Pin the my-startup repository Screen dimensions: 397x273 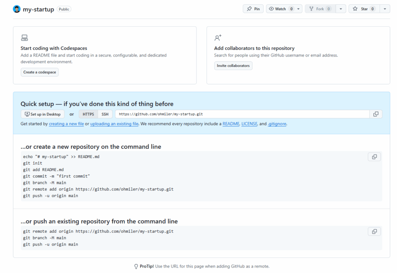pos(253,9)
